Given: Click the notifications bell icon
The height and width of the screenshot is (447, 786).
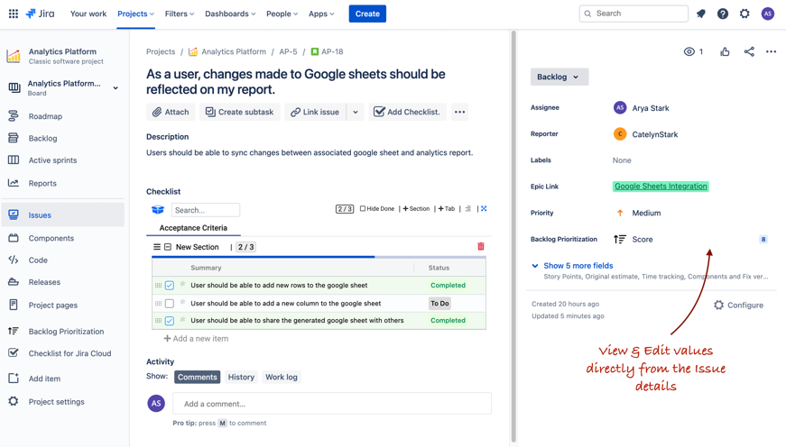Looking at the screenshot, I should click(x=701, y=14).
